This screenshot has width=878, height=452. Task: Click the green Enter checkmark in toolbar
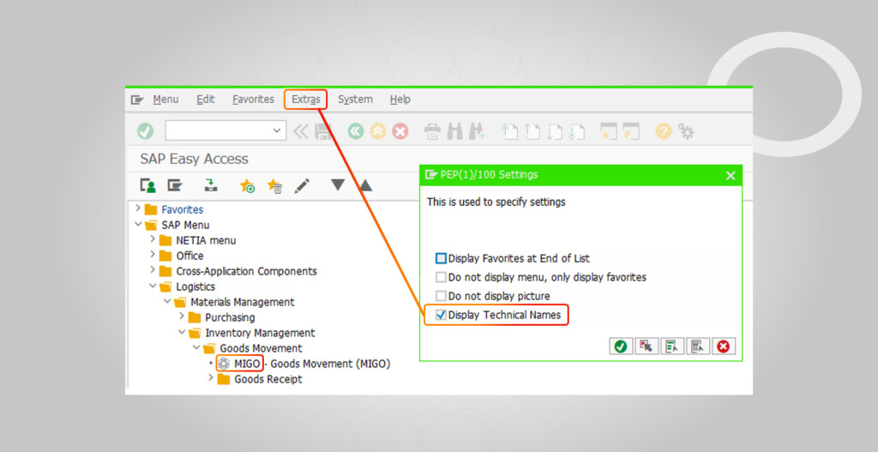(x=145, y=131)
